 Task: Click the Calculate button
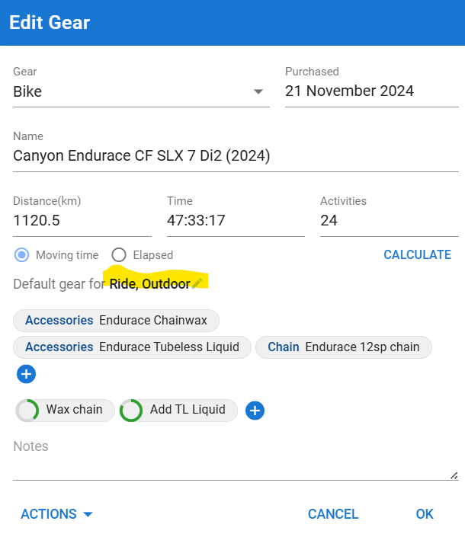click(417, 254)
